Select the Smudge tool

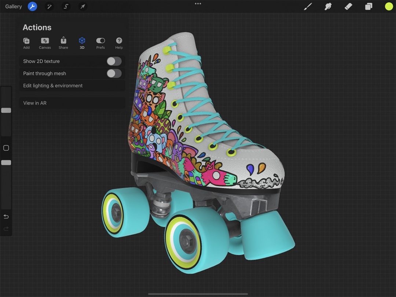click(328, 6)
